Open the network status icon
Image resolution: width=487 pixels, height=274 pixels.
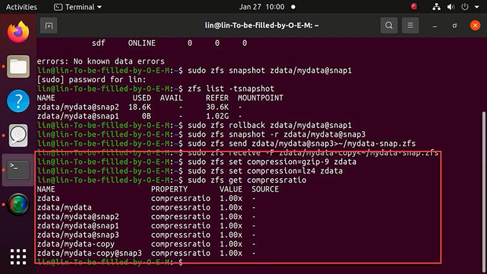[436, 7]
